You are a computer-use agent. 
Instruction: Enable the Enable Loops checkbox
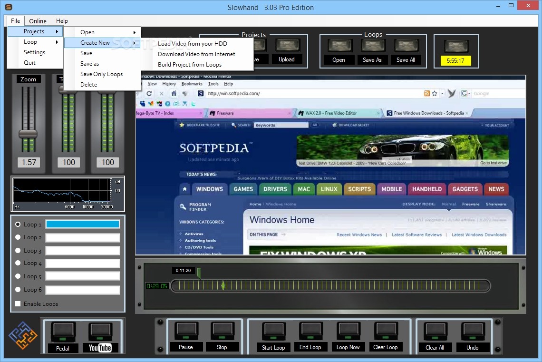(18, 303)
